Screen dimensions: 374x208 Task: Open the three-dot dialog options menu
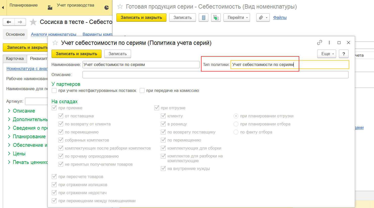329,43
